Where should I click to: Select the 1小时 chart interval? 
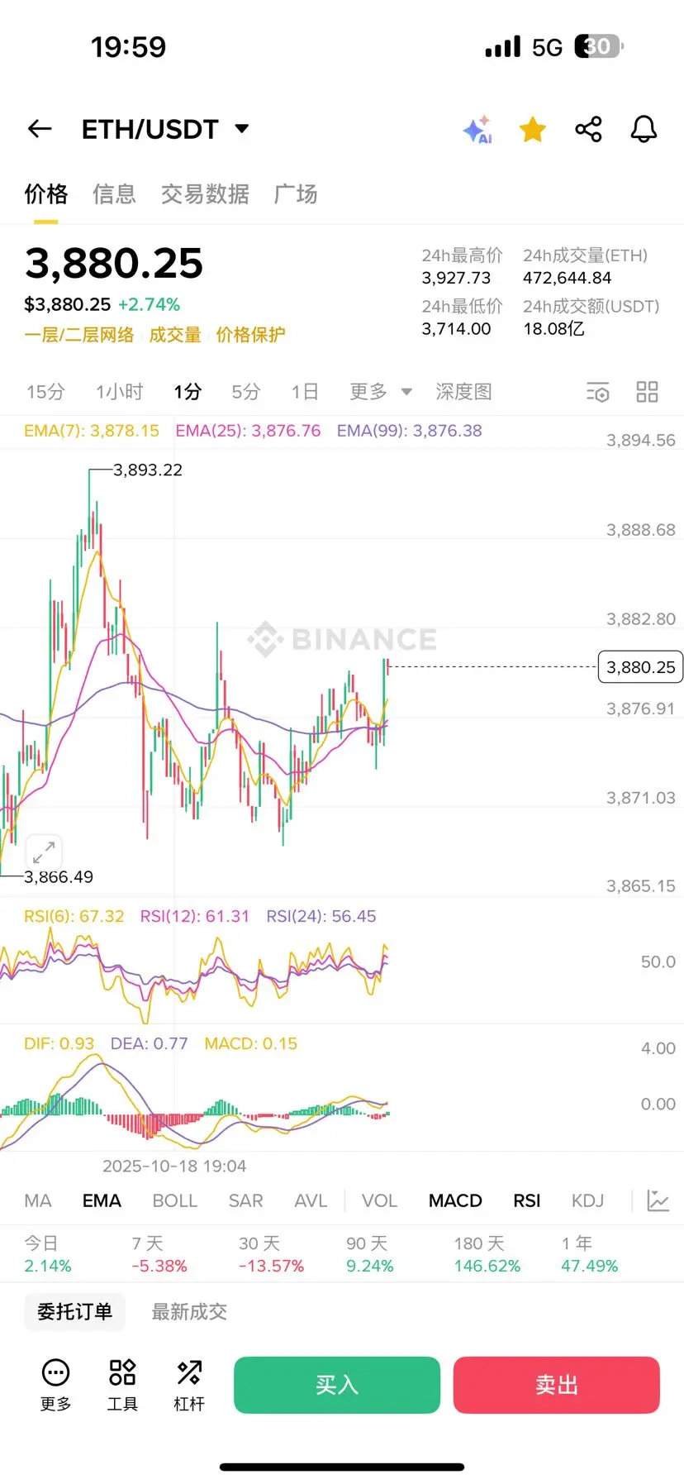click(x=120, y=392)
